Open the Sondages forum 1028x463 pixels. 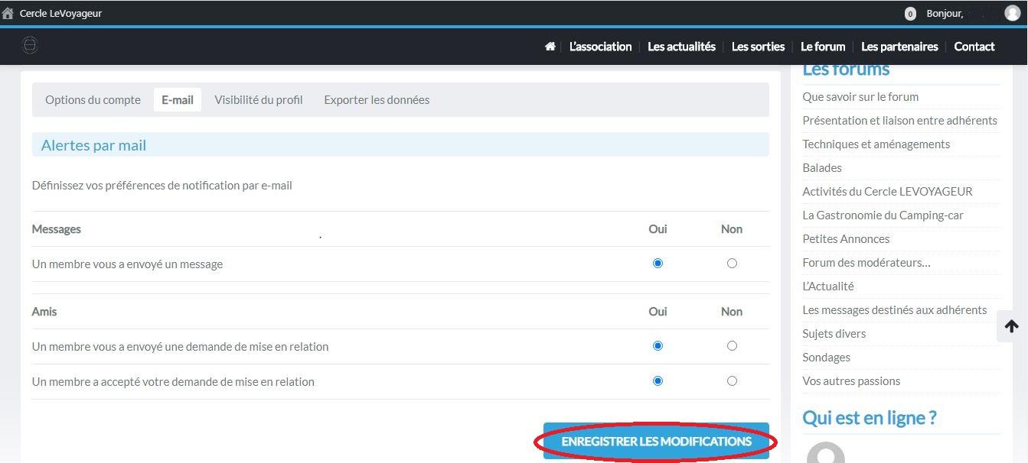[826, 358]
